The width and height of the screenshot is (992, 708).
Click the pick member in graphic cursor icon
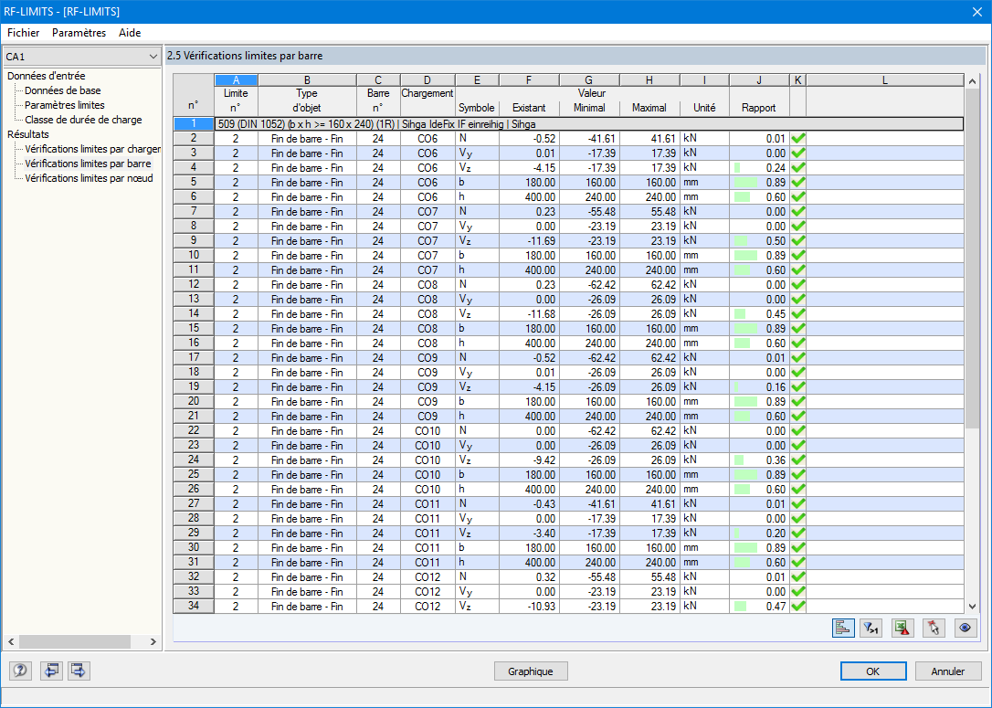click(934, 628)
